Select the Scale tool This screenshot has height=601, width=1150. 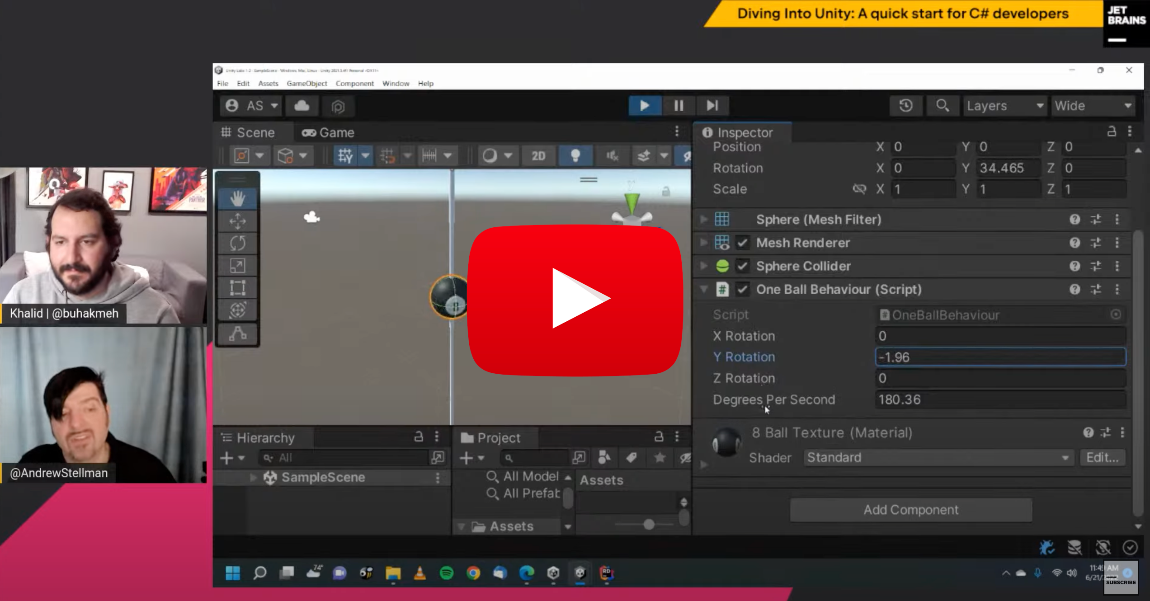point(237,265)
